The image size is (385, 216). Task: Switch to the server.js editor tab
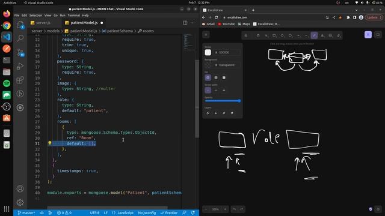(43, 23)
